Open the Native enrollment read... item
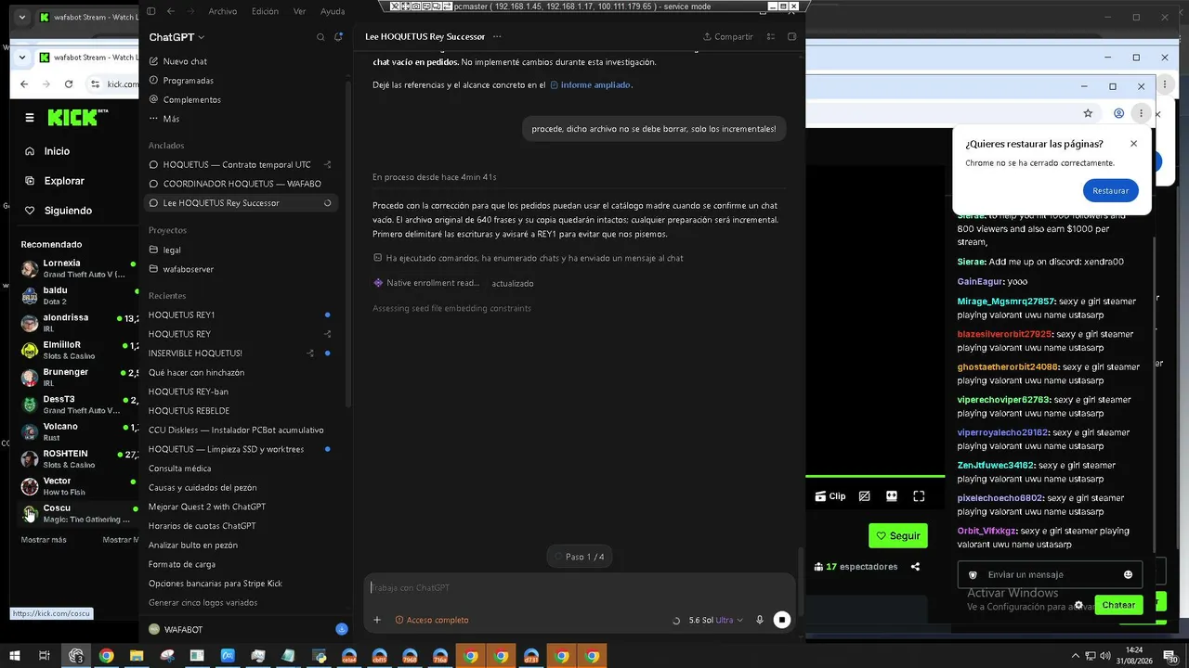 [x=426, y=283]
